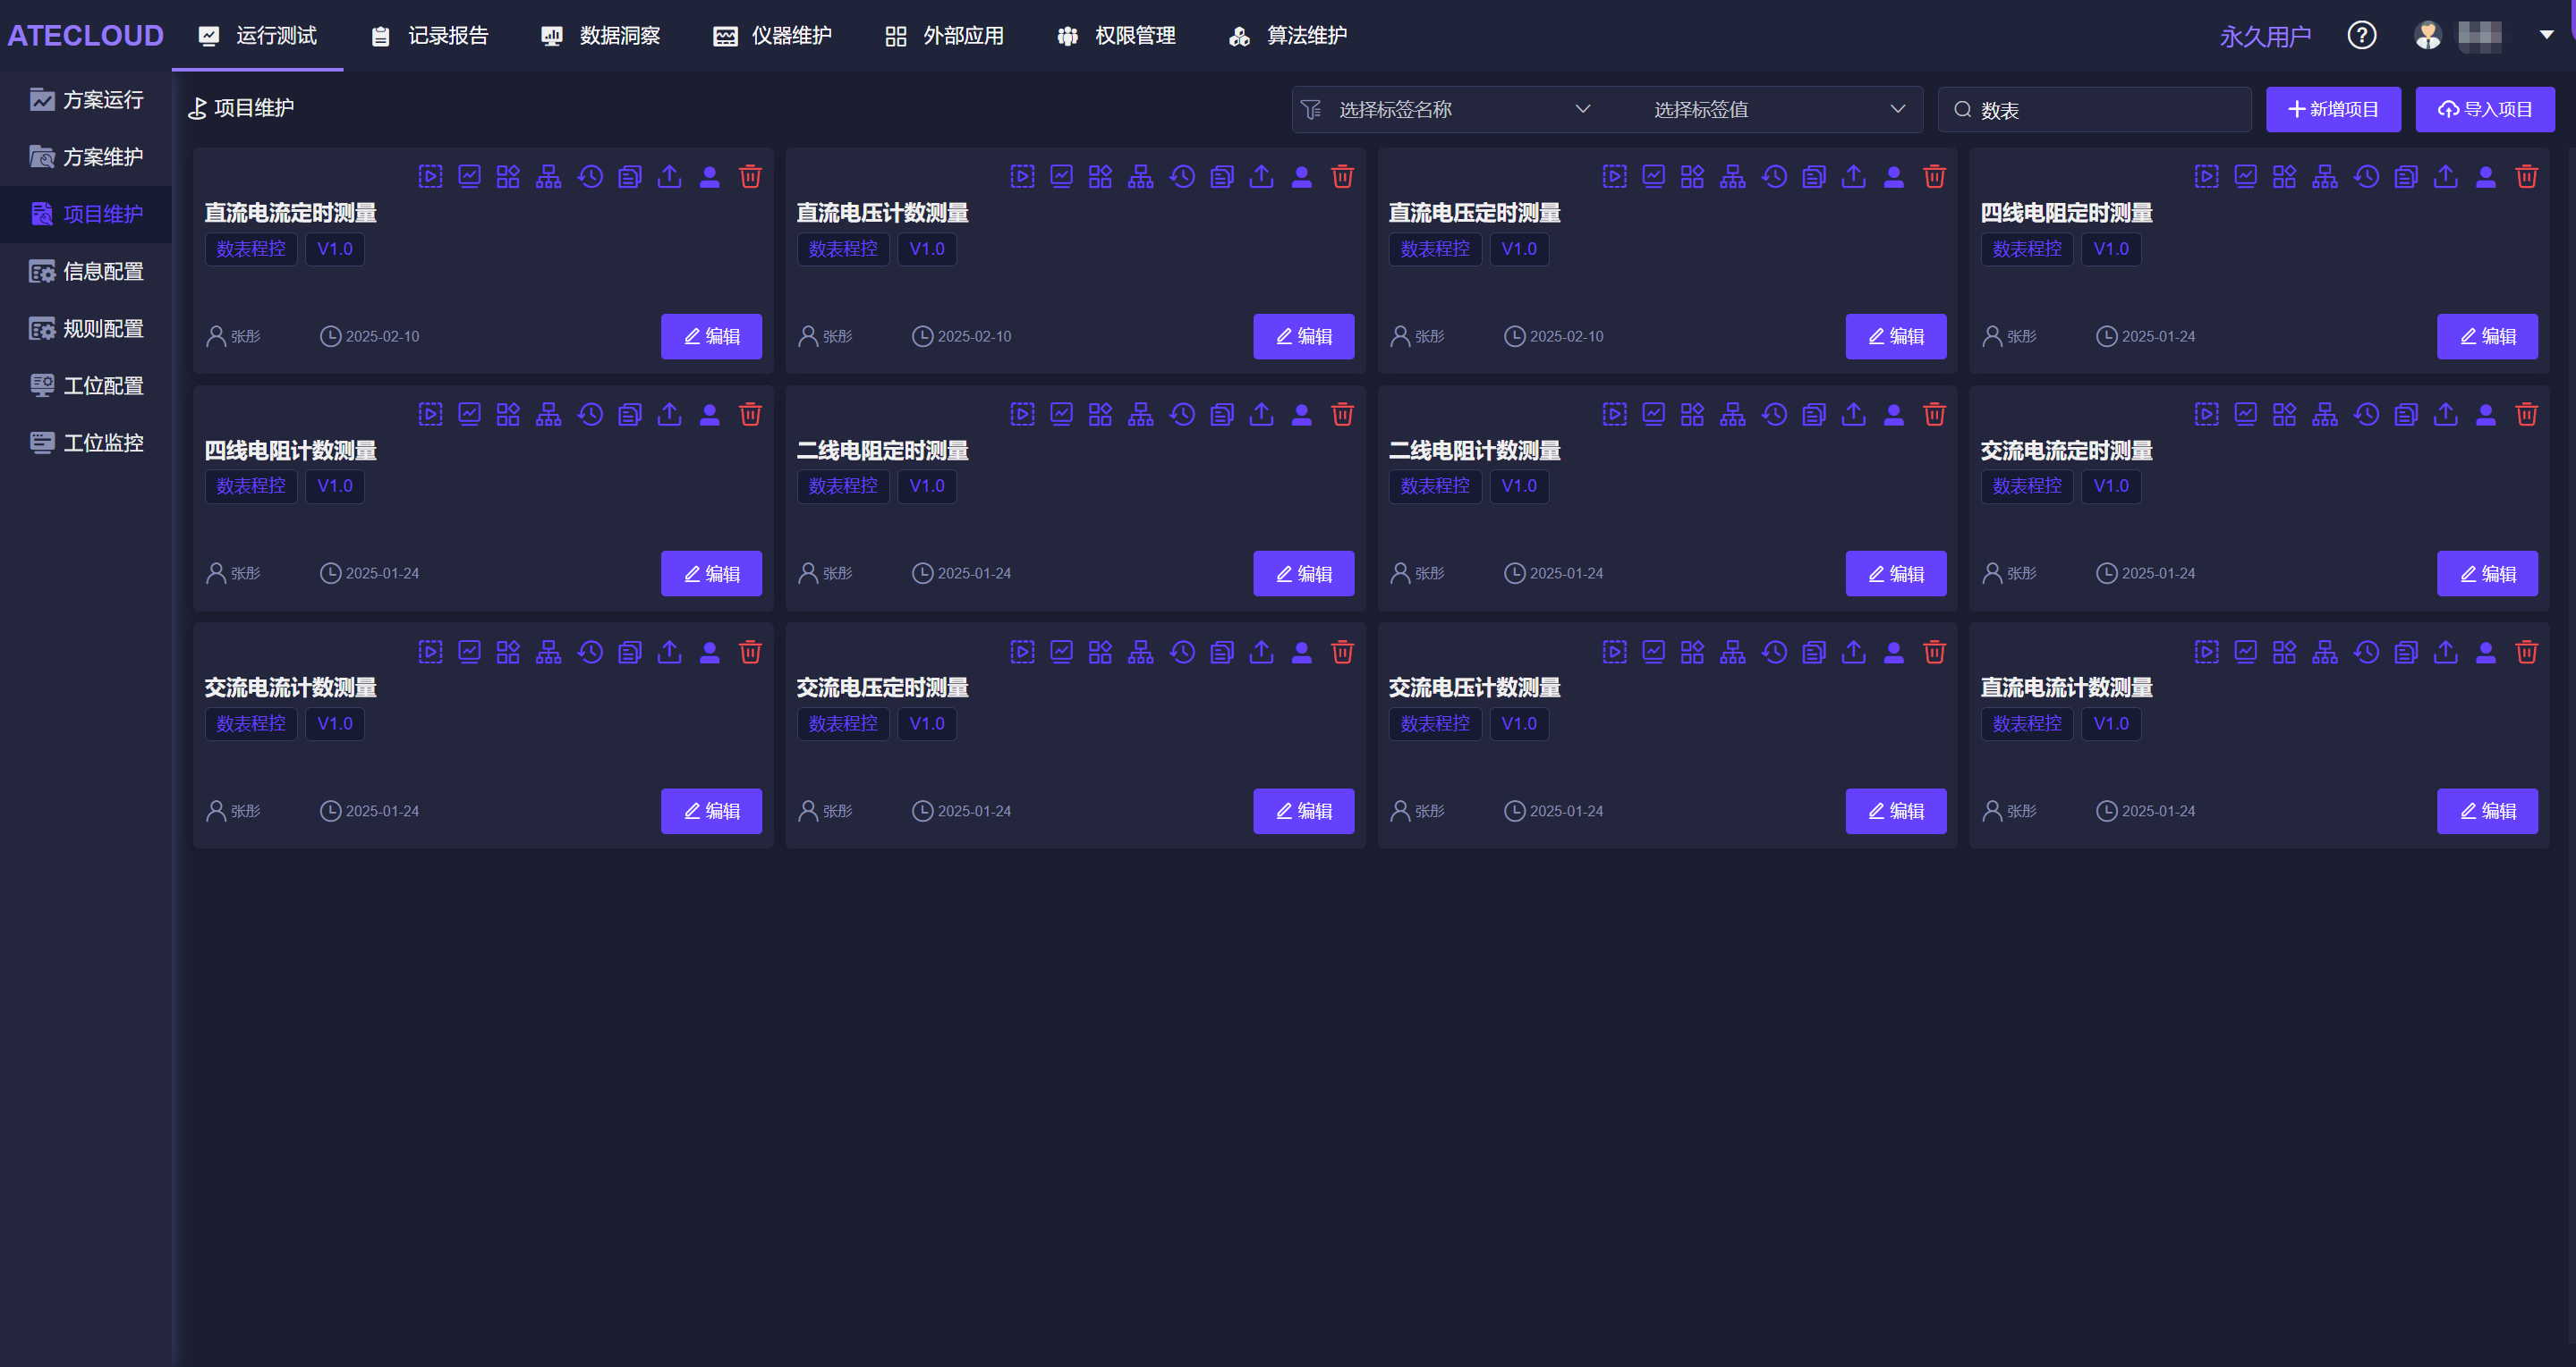The image size is (2576, 1367).
Task: Open the 权限管理 tab
Action: pyautogui.click(x=1117, y=36)
